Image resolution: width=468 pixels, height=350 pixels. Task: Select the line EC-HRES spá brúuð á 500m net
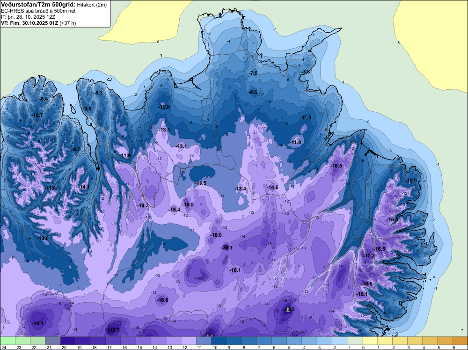click(x=38, y=11)
